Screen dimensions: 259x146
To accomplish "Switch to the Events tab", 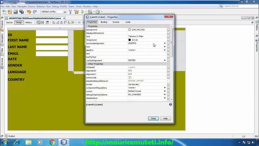I will point(116,22).
